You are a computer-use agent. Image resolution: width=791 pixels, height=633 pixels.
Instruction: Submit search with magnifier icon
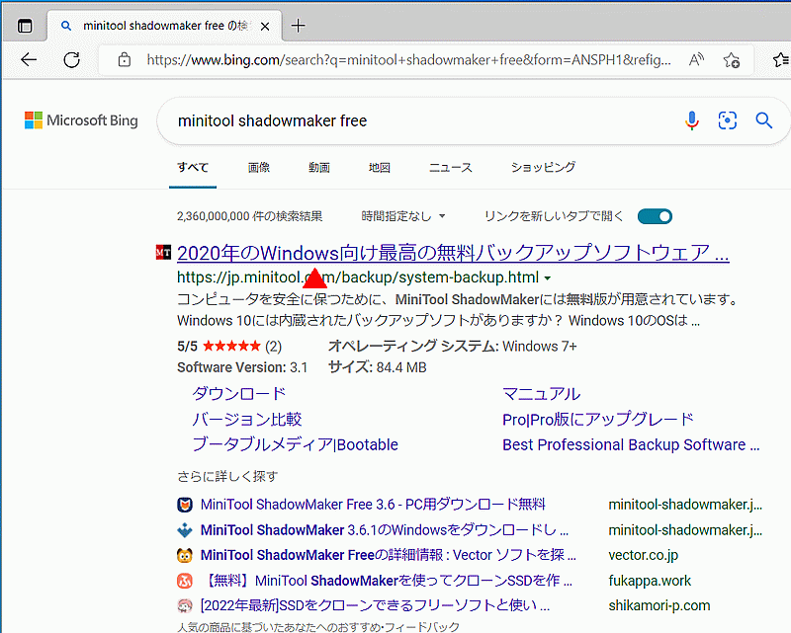(x=763, y=120)
